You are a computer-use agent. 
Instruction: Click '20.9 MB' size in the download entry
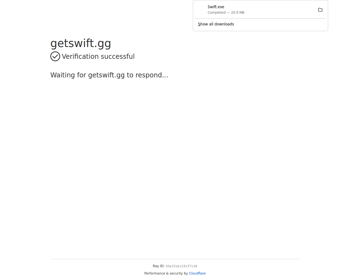(x=238, y=13)
